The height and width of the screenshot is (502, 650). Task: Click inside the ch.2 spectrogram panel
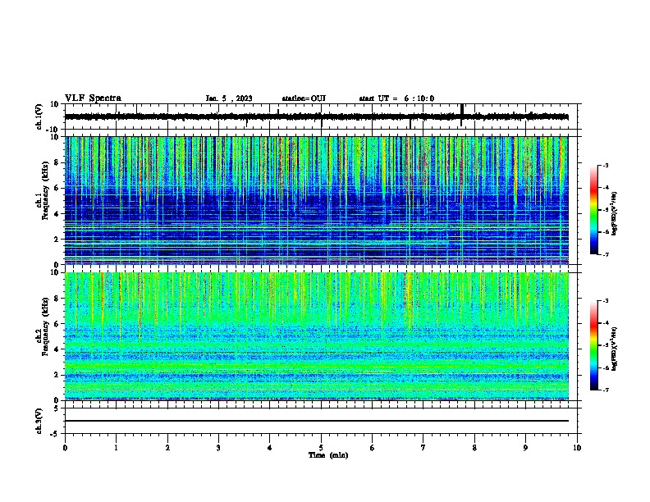pos(317,336)
